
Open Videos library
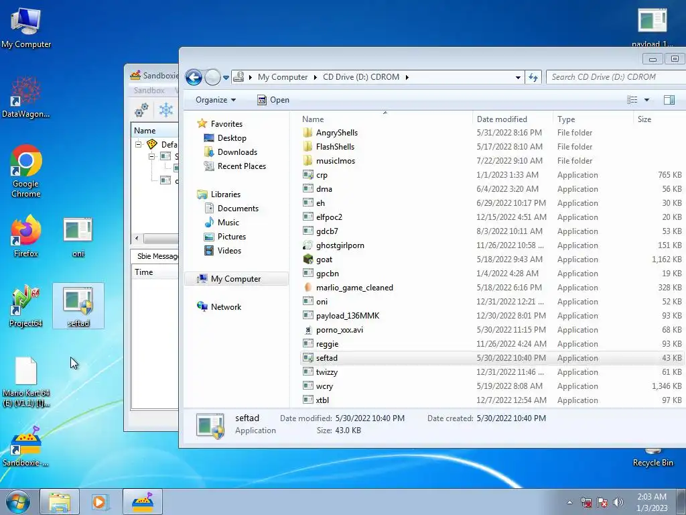229,251
